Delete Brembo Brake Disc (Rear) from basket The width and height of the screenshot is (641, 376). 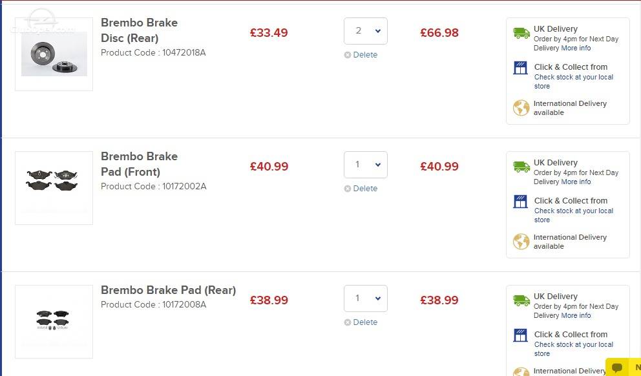(361, 55)
